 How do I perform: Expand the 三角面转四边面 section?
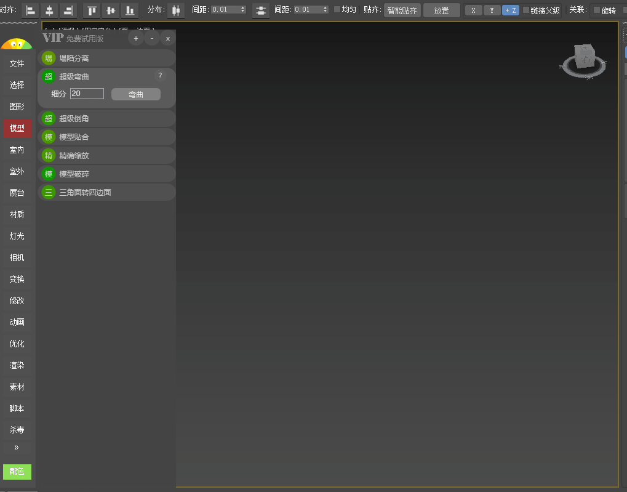[106, 192]
